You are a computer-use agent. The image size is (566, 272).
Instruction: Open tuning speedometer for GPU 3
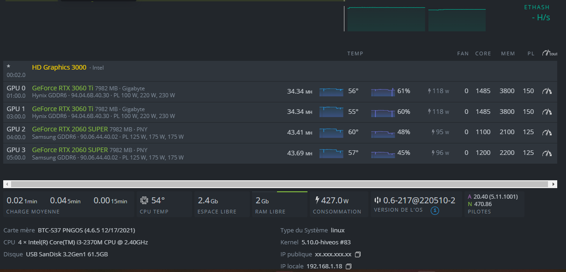point(547,153)
